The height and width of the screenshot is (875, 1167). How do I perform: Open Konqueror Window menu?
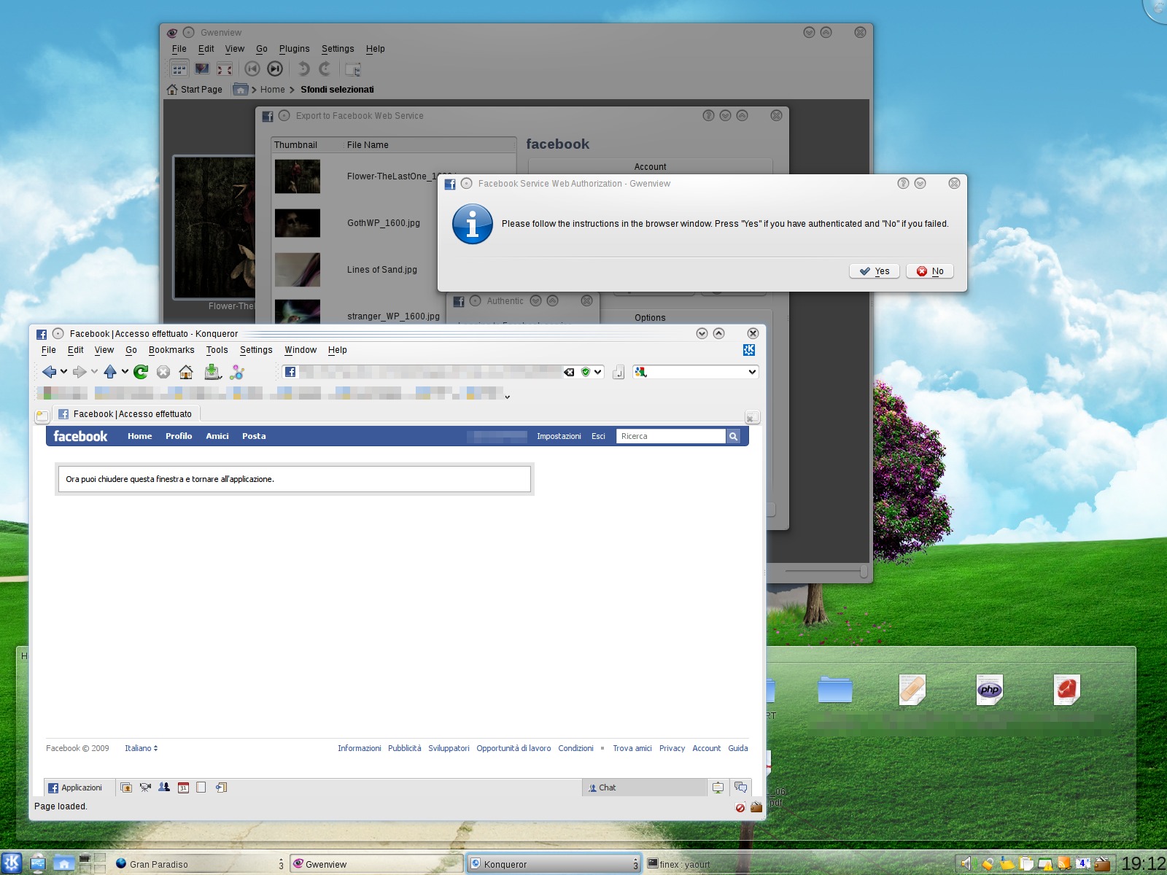pyautogui.click(x=301, y=350)
